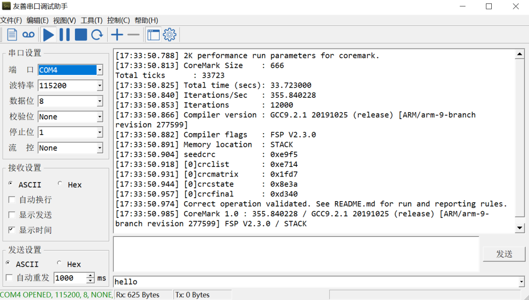Enable the 自动换行 checkbox

click(12, 200)
